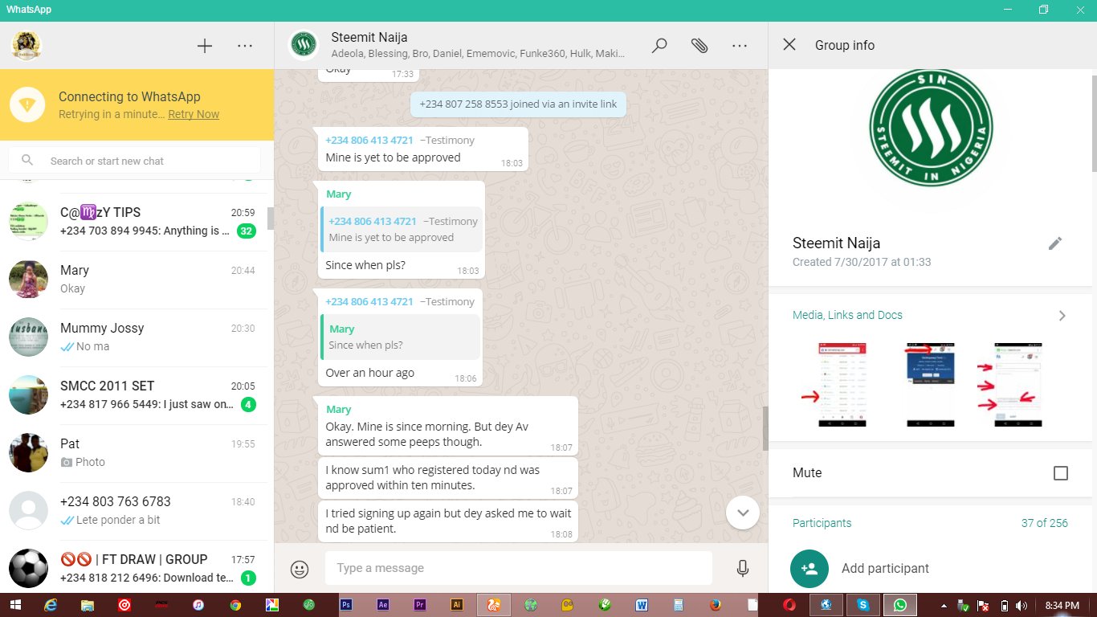
Task: Open the chat with Mary
Action: [137, 280]
